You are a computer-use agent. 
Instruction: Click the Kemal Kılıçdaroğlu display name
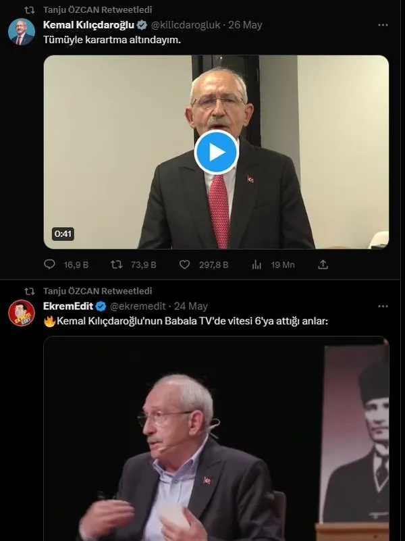88,25
